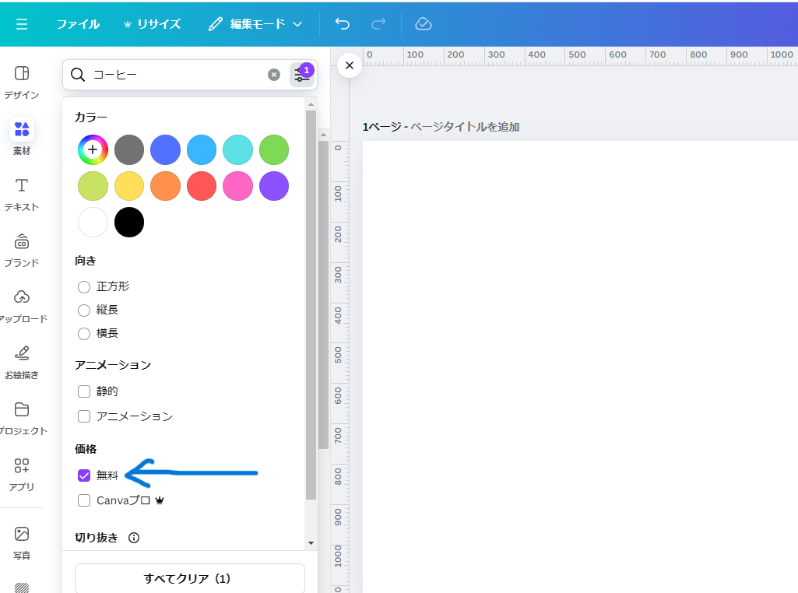Select the 縦長 orientation radio button

click(x=84, y=311)
